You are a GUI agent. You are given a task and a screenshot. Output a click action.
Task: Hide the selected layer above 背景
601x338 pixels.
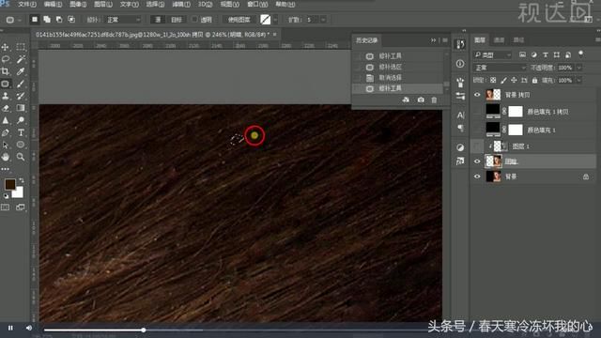tap(477, 161)
